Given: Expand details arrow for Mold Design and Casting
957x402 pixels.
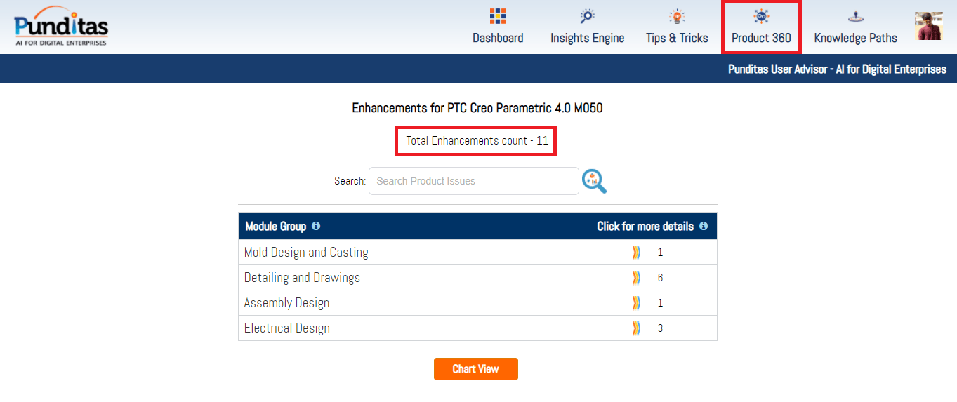Looking at the screenshot, I should tap(636, 253).
